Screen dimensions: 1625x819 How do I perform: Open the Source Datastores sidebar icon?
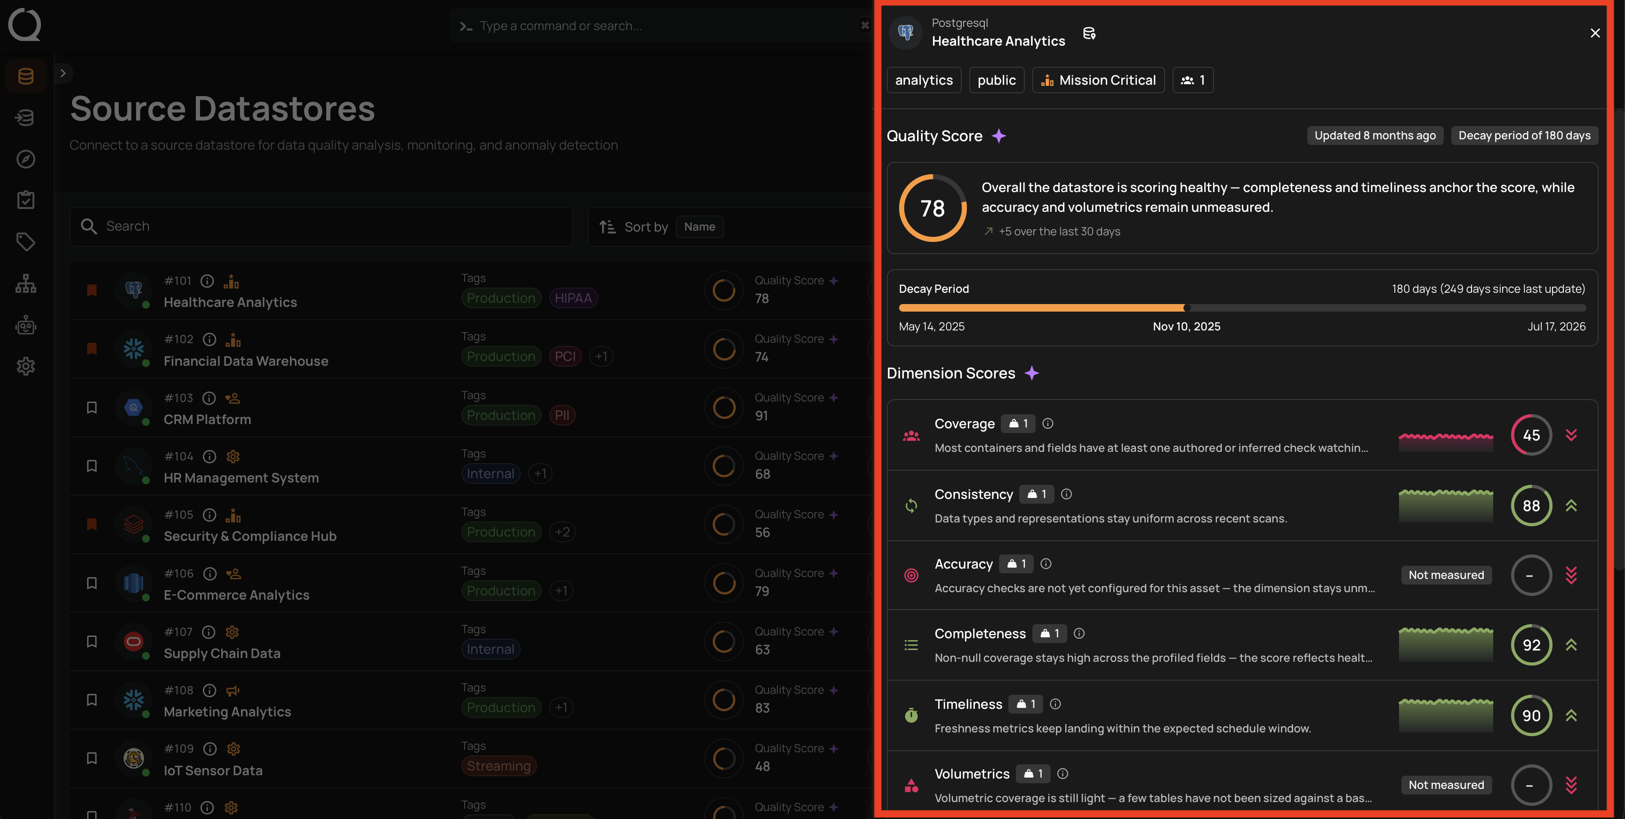[x=26, y=76]
